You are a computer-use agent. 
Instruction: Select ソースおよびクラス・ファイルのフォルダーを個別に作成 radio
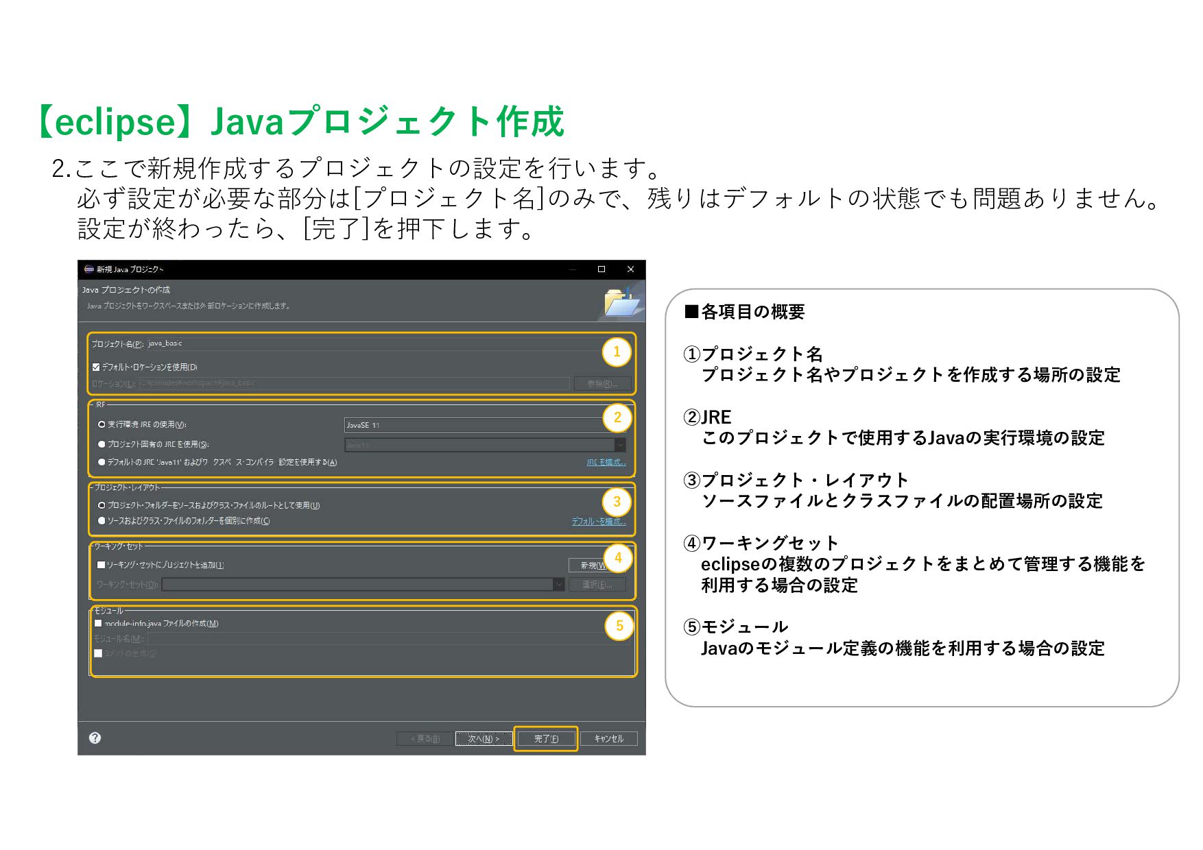pyautogui.click(x=102, y=521)
